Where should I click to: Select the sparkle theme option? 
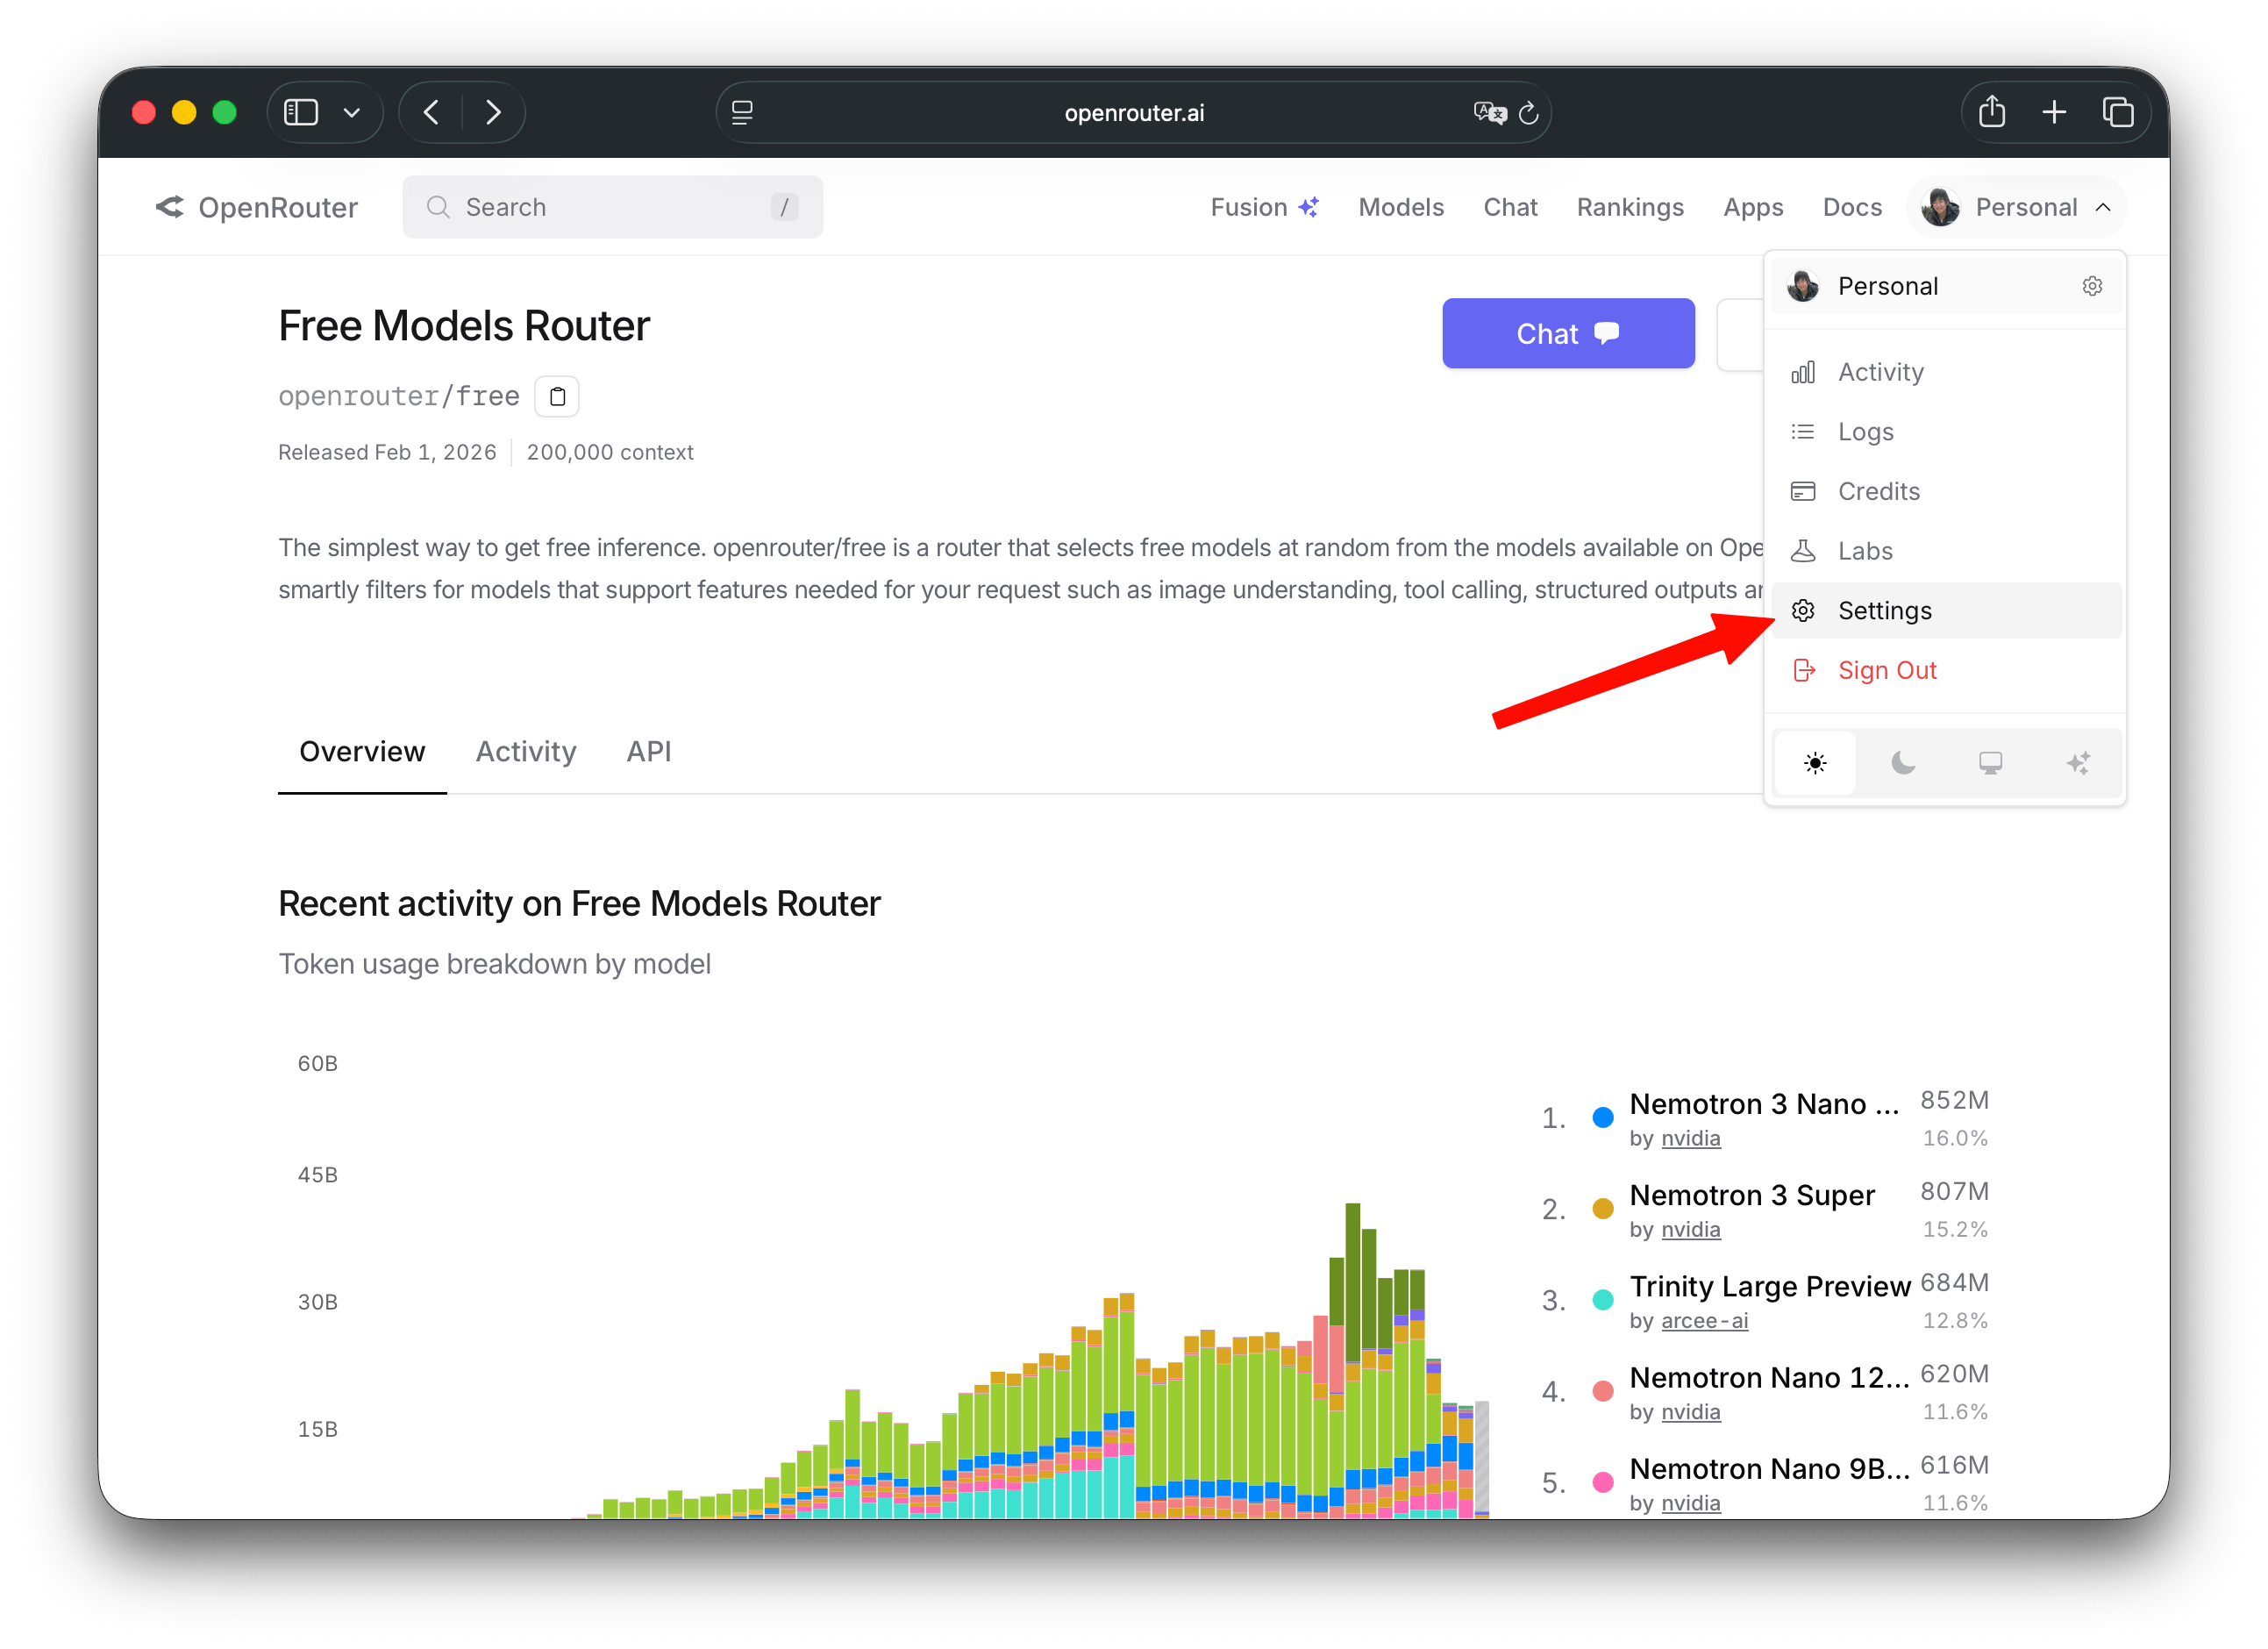(2078, 764)
